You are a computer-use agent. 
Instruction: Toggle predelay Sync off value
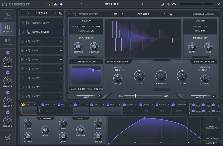coord(98,27)
